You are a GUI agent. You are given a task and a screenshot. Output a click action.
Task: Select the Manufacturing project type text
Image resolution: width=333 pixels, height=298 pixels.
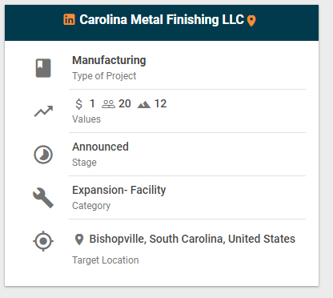pyautogui.click(x=109, y=60)
